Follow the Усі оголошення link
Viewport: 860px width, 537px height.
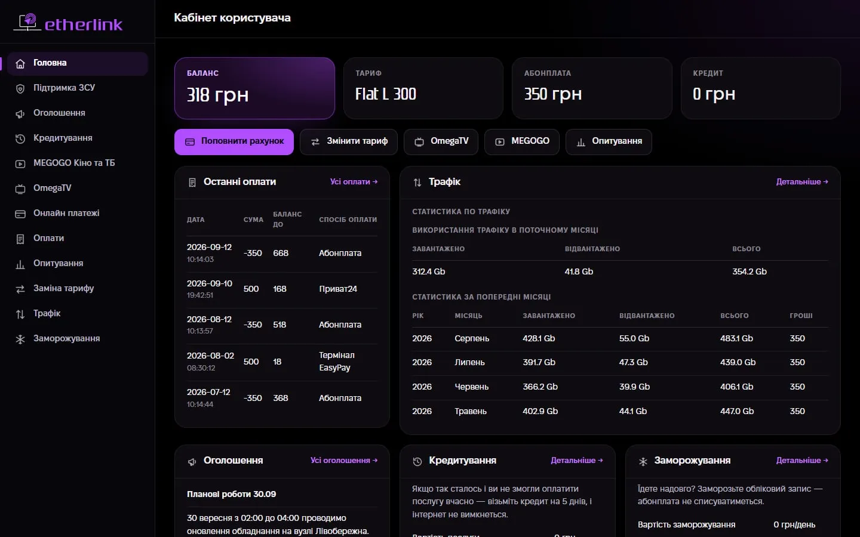click(344, 461)
